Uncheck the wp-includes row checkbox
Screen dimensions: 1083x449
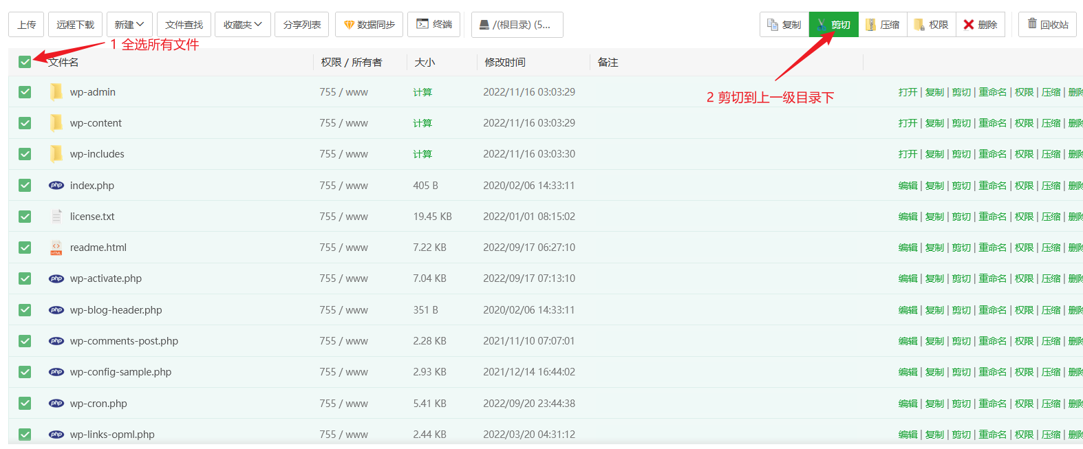click(x=25, y=154)
